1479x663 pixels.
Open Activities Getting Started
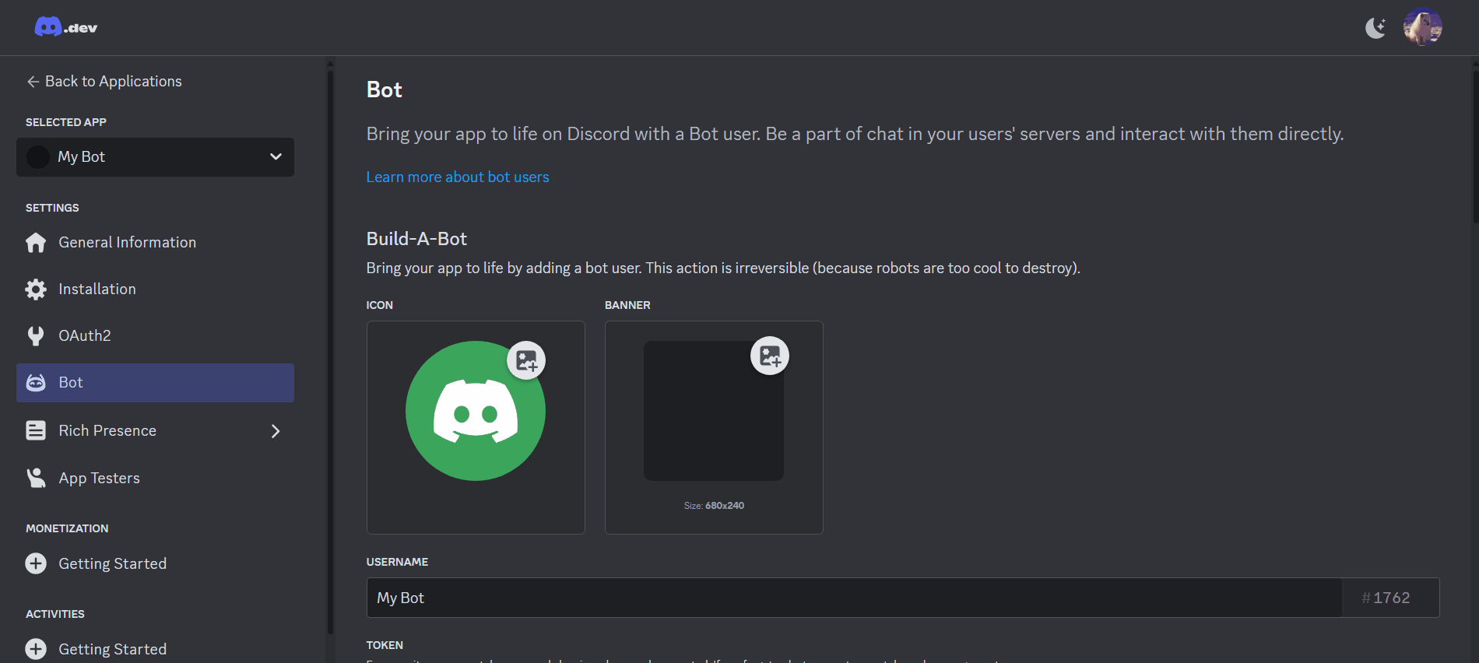click(112, 649)
